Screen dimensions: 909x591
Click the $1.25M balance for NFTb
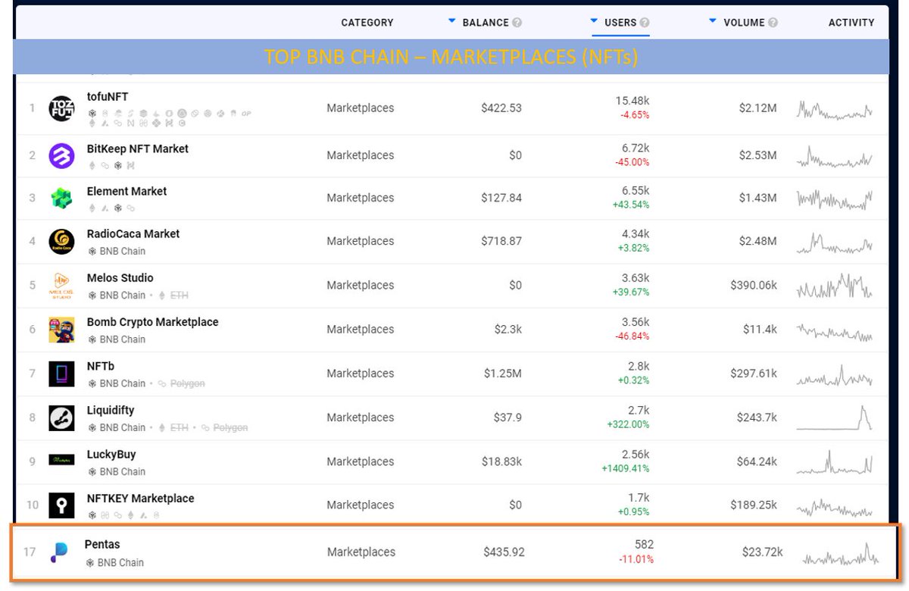tap(501, 374)
